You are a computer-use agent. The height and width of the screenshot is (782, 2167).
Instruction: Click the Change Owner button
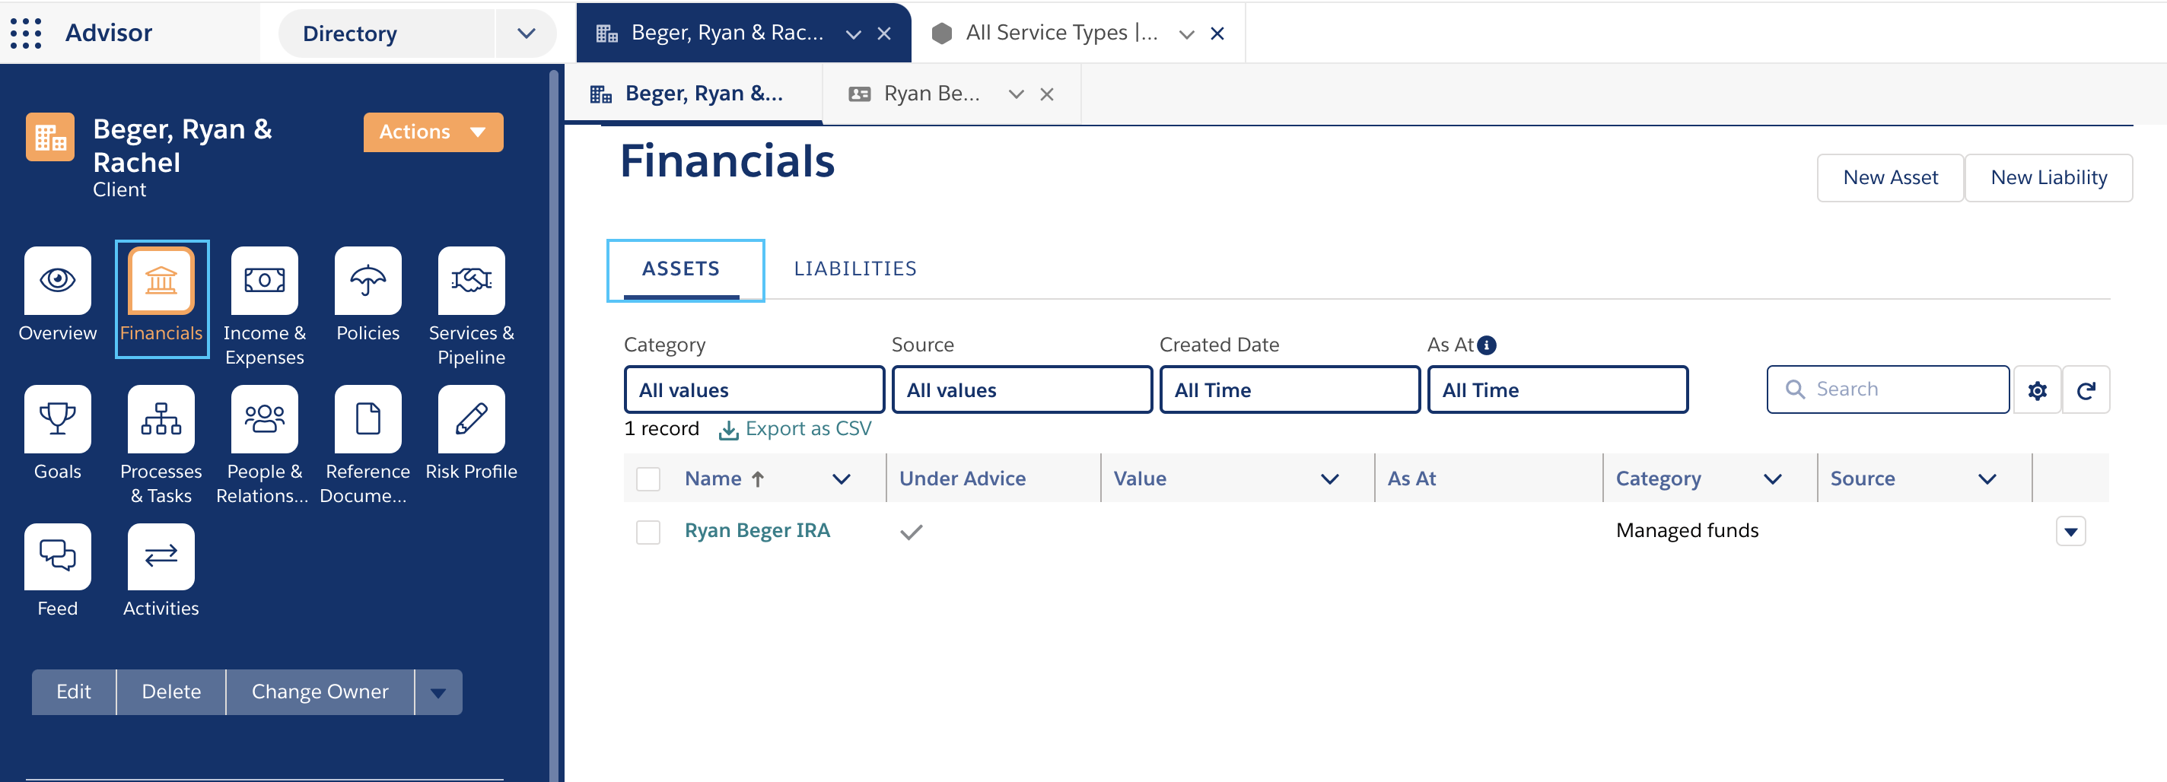(x=320, y=692)
